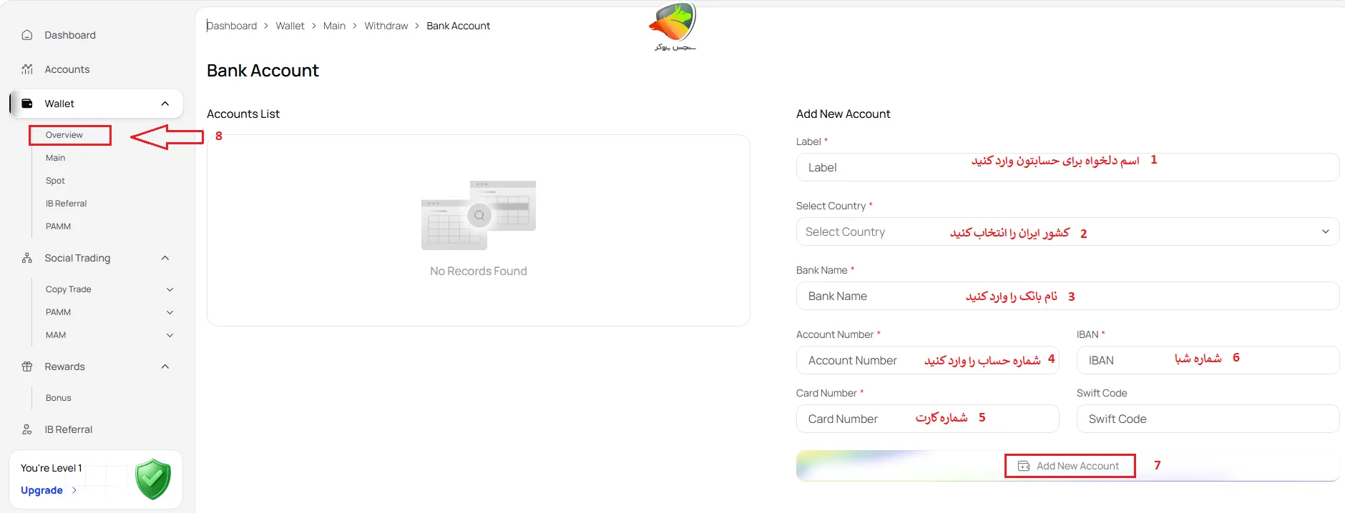Select Bonus under Rewards

point(59,398)
